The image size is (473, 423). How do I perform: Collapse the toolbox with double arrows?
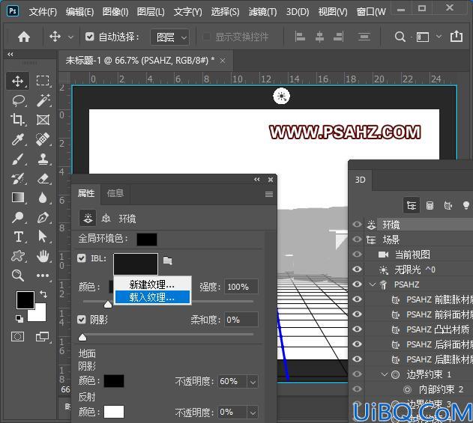point(10,54)
